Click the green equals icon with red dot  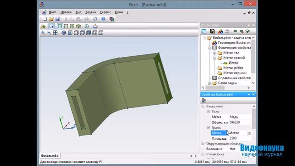(x=242, y=31)
